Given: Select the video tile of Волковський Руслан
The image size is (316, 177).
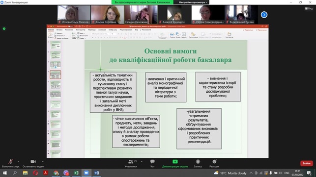Looking at the screenshot, I should coord(241,15).
